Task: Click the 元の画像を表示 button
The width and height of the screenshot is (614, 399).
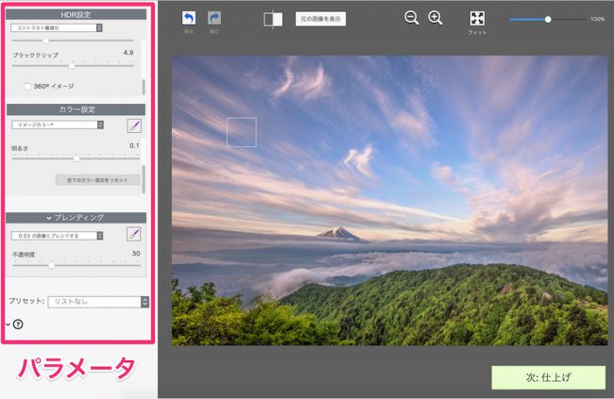Action: 321,19
